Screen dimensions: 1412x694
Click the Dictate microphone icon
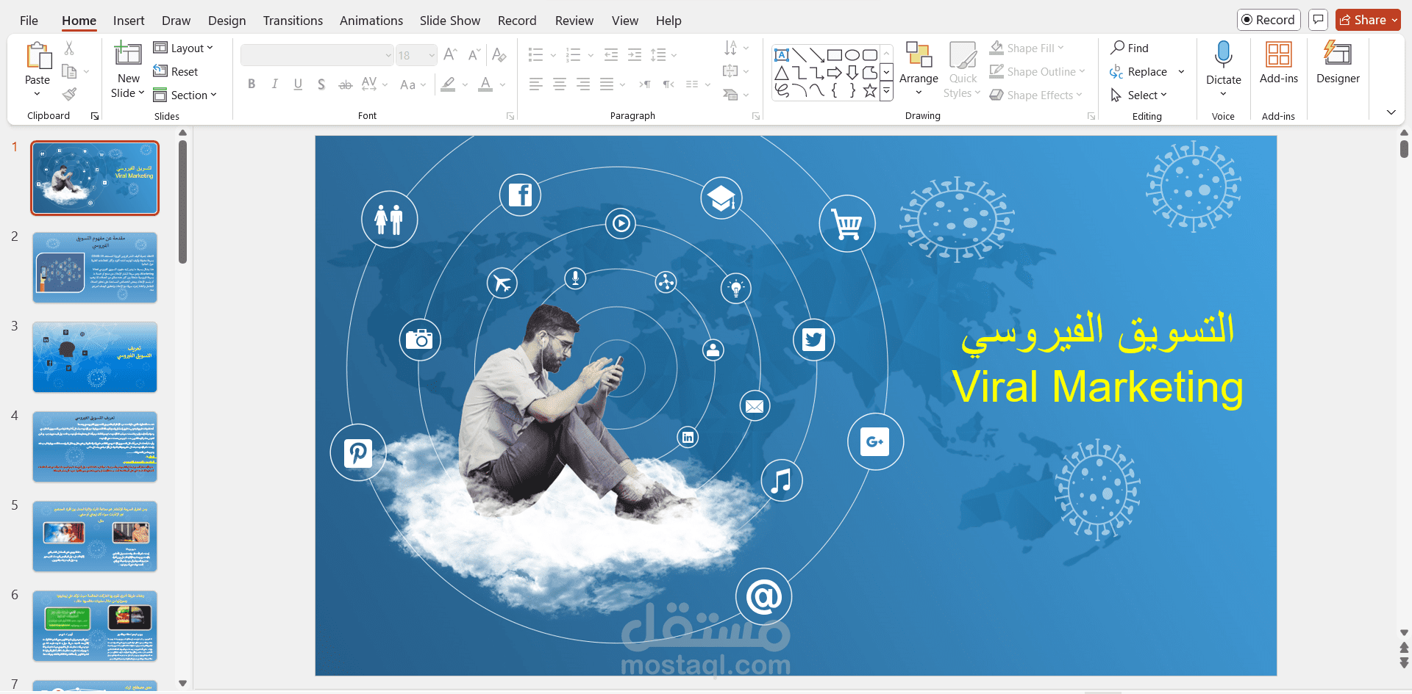(x=1224, y=55)
